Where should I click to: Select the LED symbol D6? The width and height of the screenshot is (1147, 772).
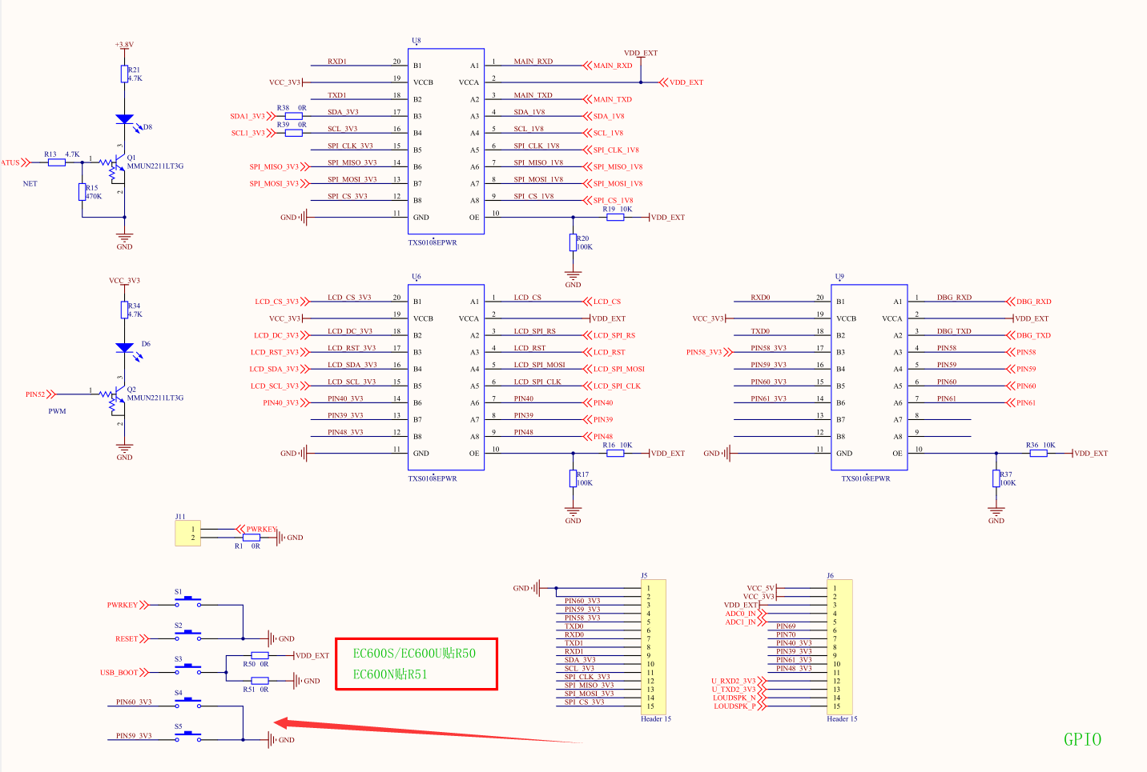(x=124, y=348)
